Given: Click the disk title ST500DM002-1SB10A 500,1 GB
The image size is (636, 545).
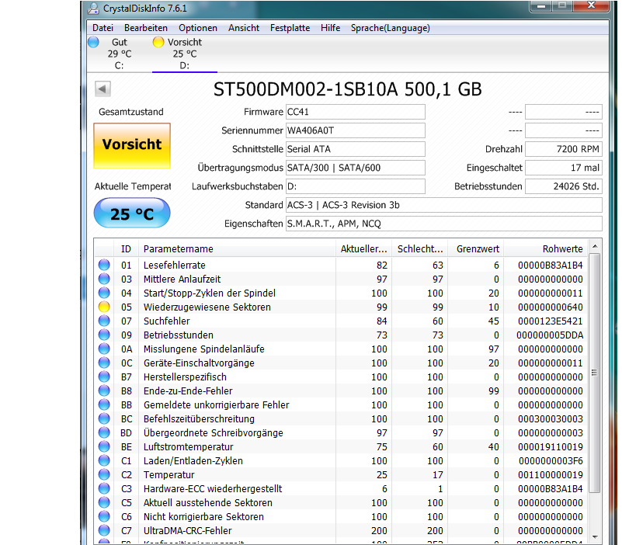Looking at the screenshot, I should pyautogui.click(x=348, y=89).
